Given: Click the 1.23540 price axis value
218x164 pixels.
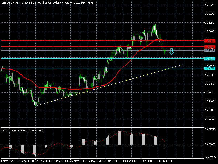Looking at the screenshot, I should [210, 75].
